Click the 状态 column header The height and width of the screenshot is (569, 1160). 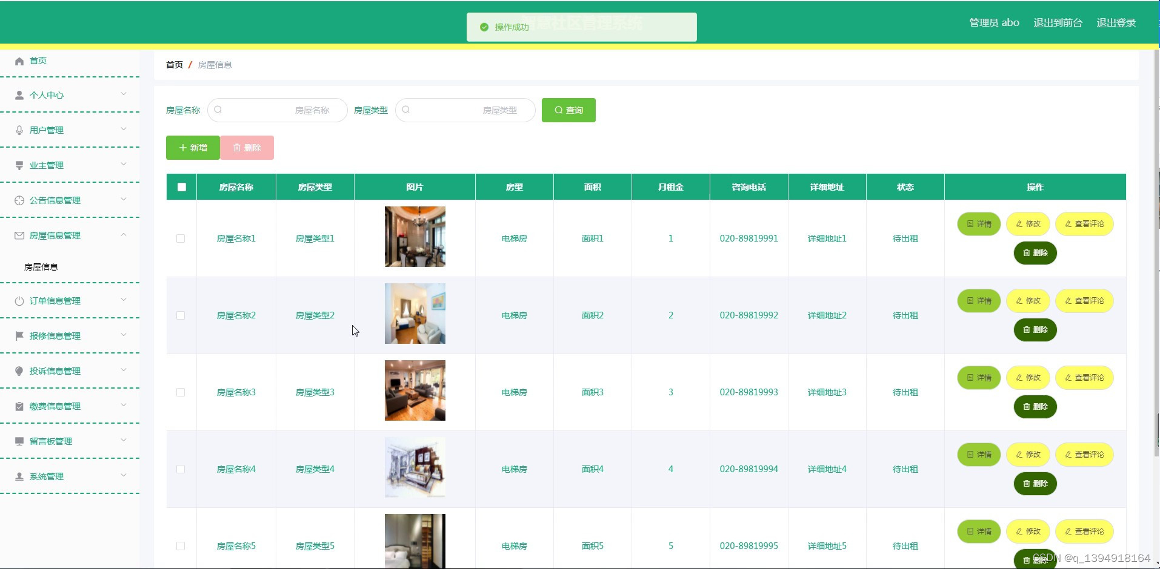click(905, 187)
